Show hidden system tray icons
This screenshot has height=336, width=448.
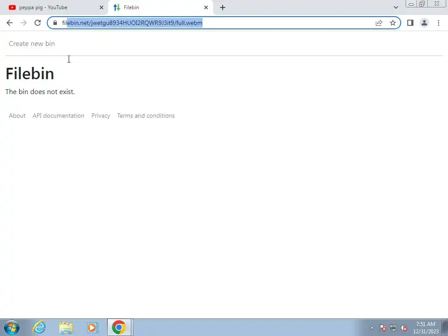click(x=372, y=328)
